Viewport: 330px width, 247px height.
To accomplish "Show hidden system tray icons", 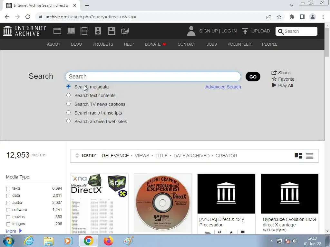I will pyautogui.click(x=271, y=241).
